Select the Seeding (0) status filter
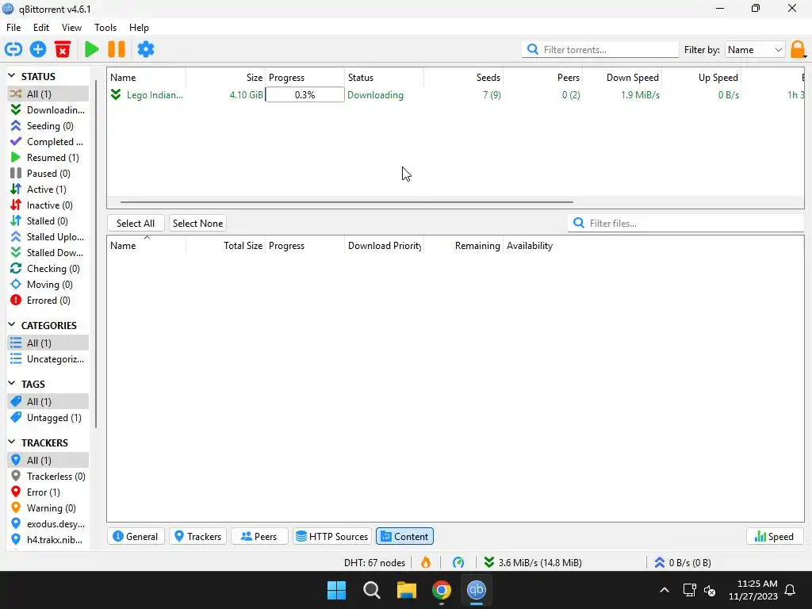Viewport: 812px width, 609px height. (48, 126)
